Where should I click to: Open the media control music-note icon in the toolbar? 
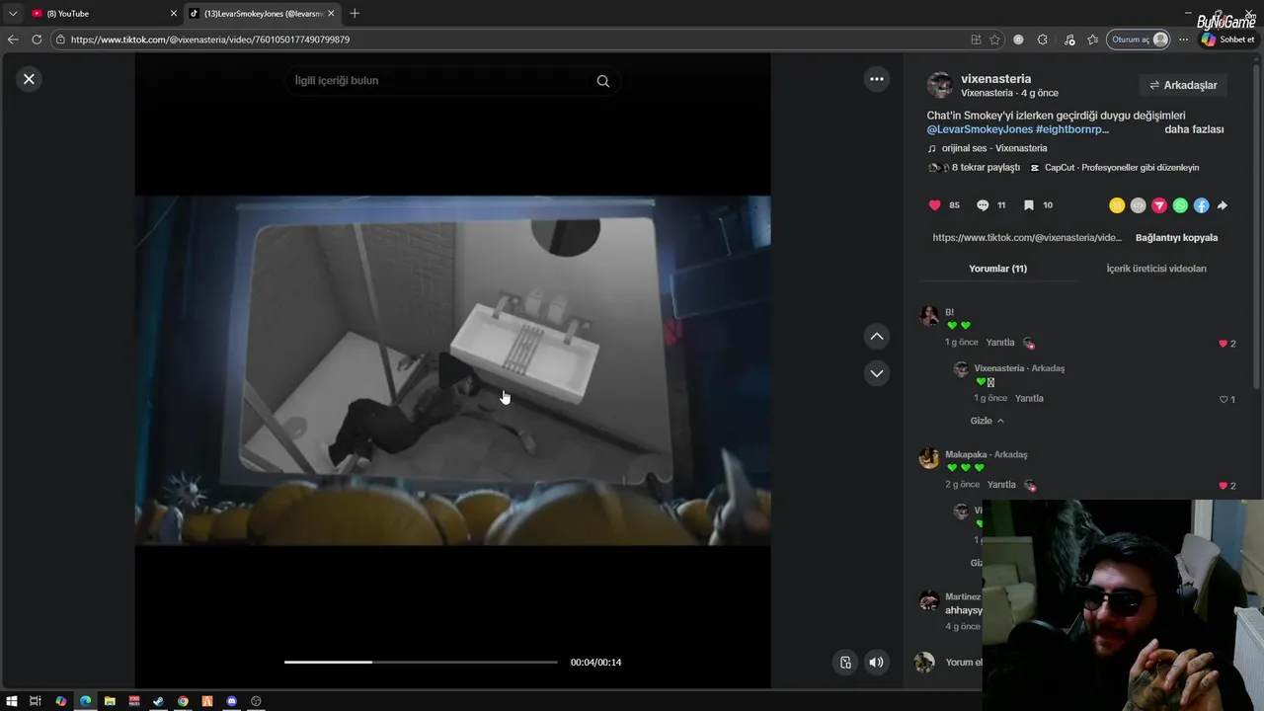1069,39
